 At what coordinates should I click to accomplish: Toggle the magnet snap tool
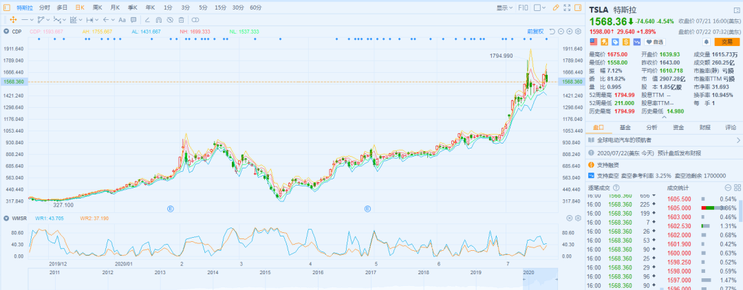[159, 19]
